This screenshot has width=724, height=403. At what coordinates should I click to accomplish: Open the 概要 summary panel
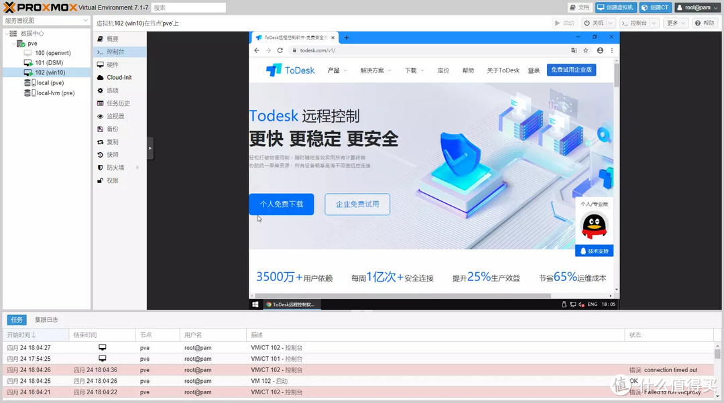pyautogui.click(x=113, y=40)
